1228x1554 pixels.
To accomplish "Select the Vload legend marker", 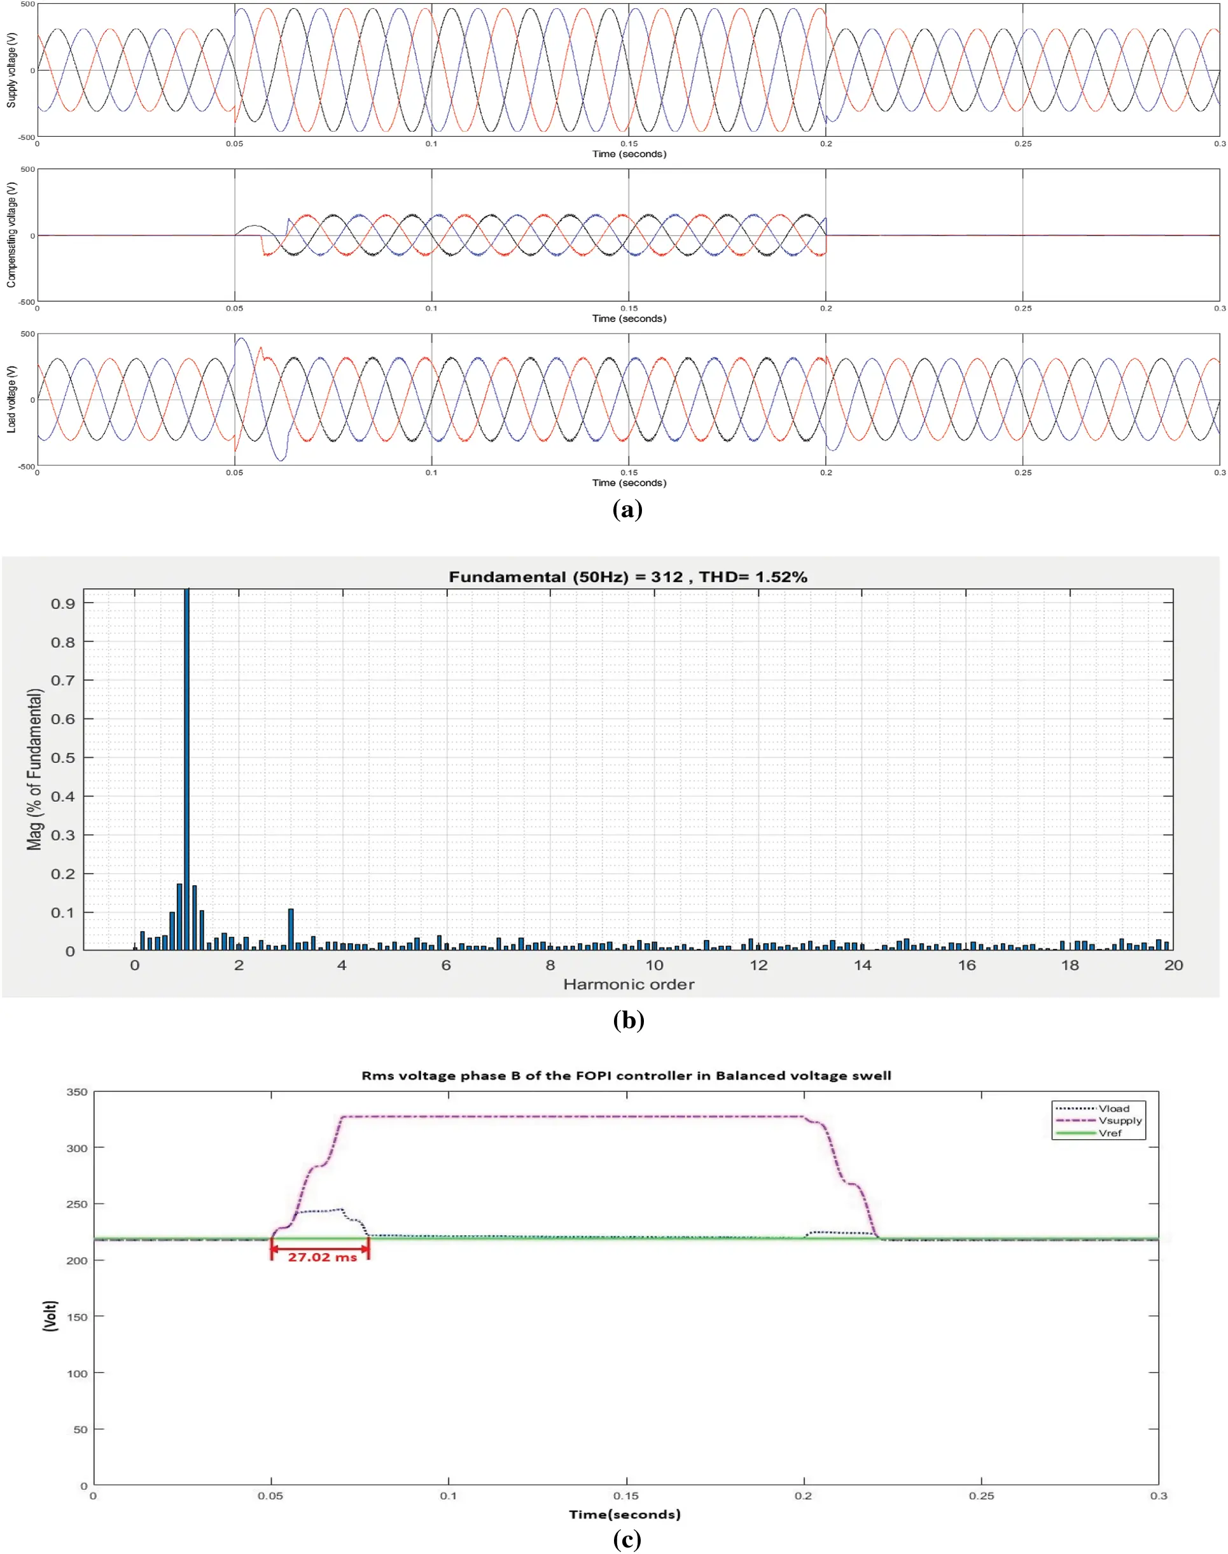I will click(1075, 1109).
